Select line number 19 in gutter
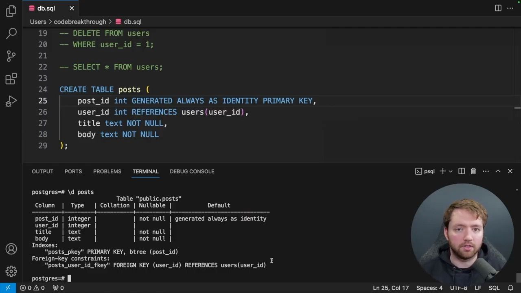 [x=43, y=33]
